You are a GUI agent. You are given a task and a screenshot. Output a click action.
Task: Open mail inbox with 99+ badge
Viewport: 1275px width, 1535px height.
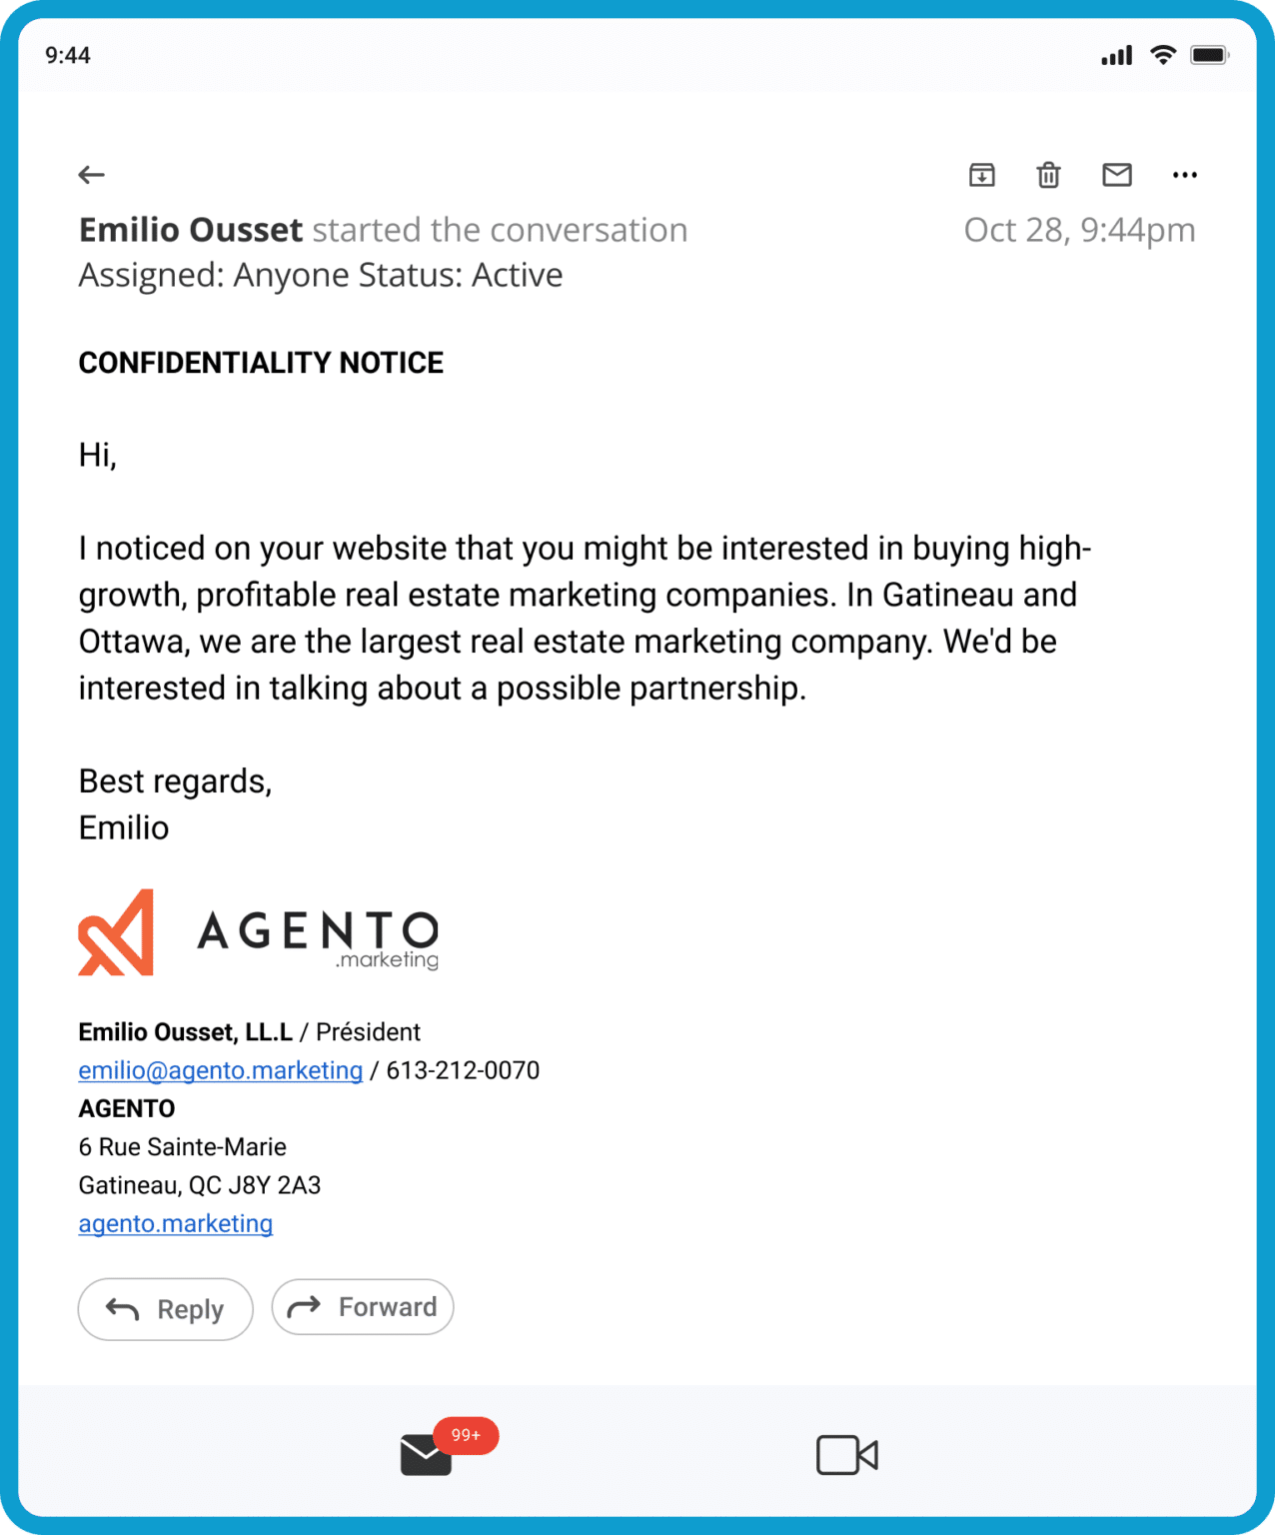click(427, 1455)
